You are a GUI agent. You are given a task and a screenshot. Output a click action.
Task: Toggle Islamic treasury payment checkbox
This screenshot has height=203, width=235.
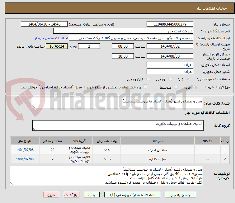(145, 87)
